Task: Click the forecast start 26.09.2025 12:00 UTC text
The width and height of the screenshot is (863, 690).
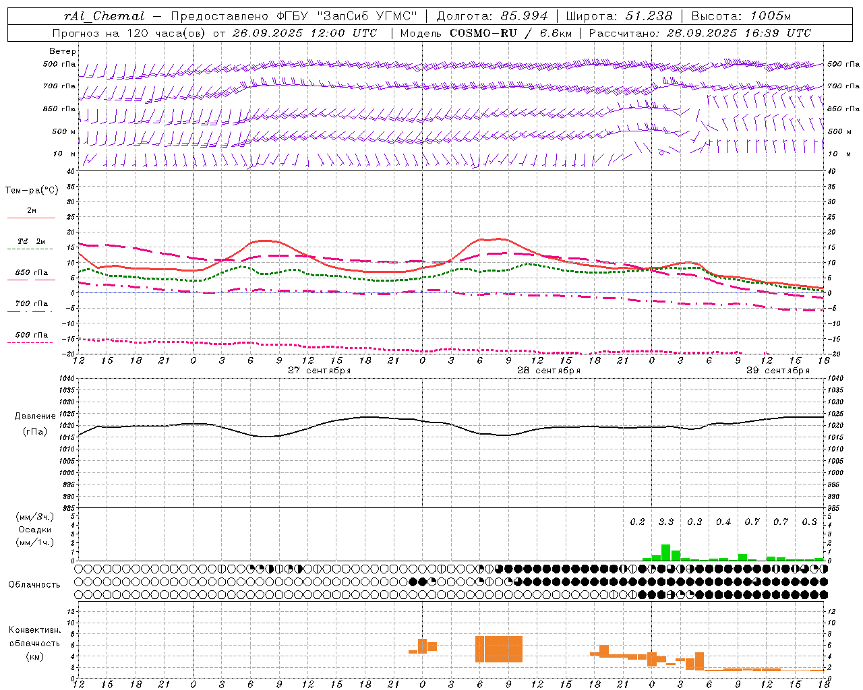Action: [x=305, y=33]
